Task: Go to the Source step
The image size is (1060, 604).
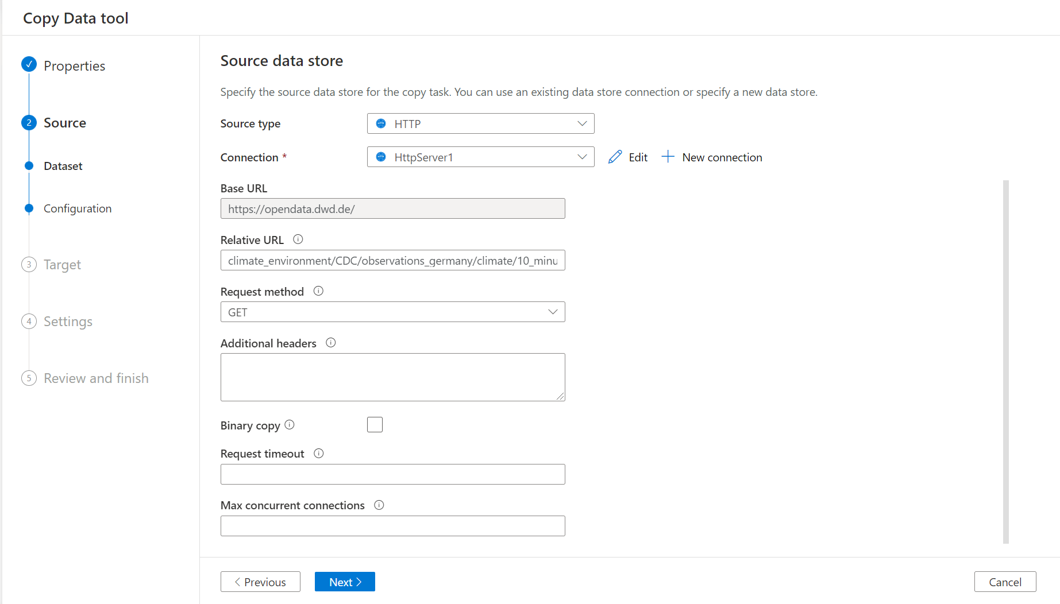Action: coord(65,122)
